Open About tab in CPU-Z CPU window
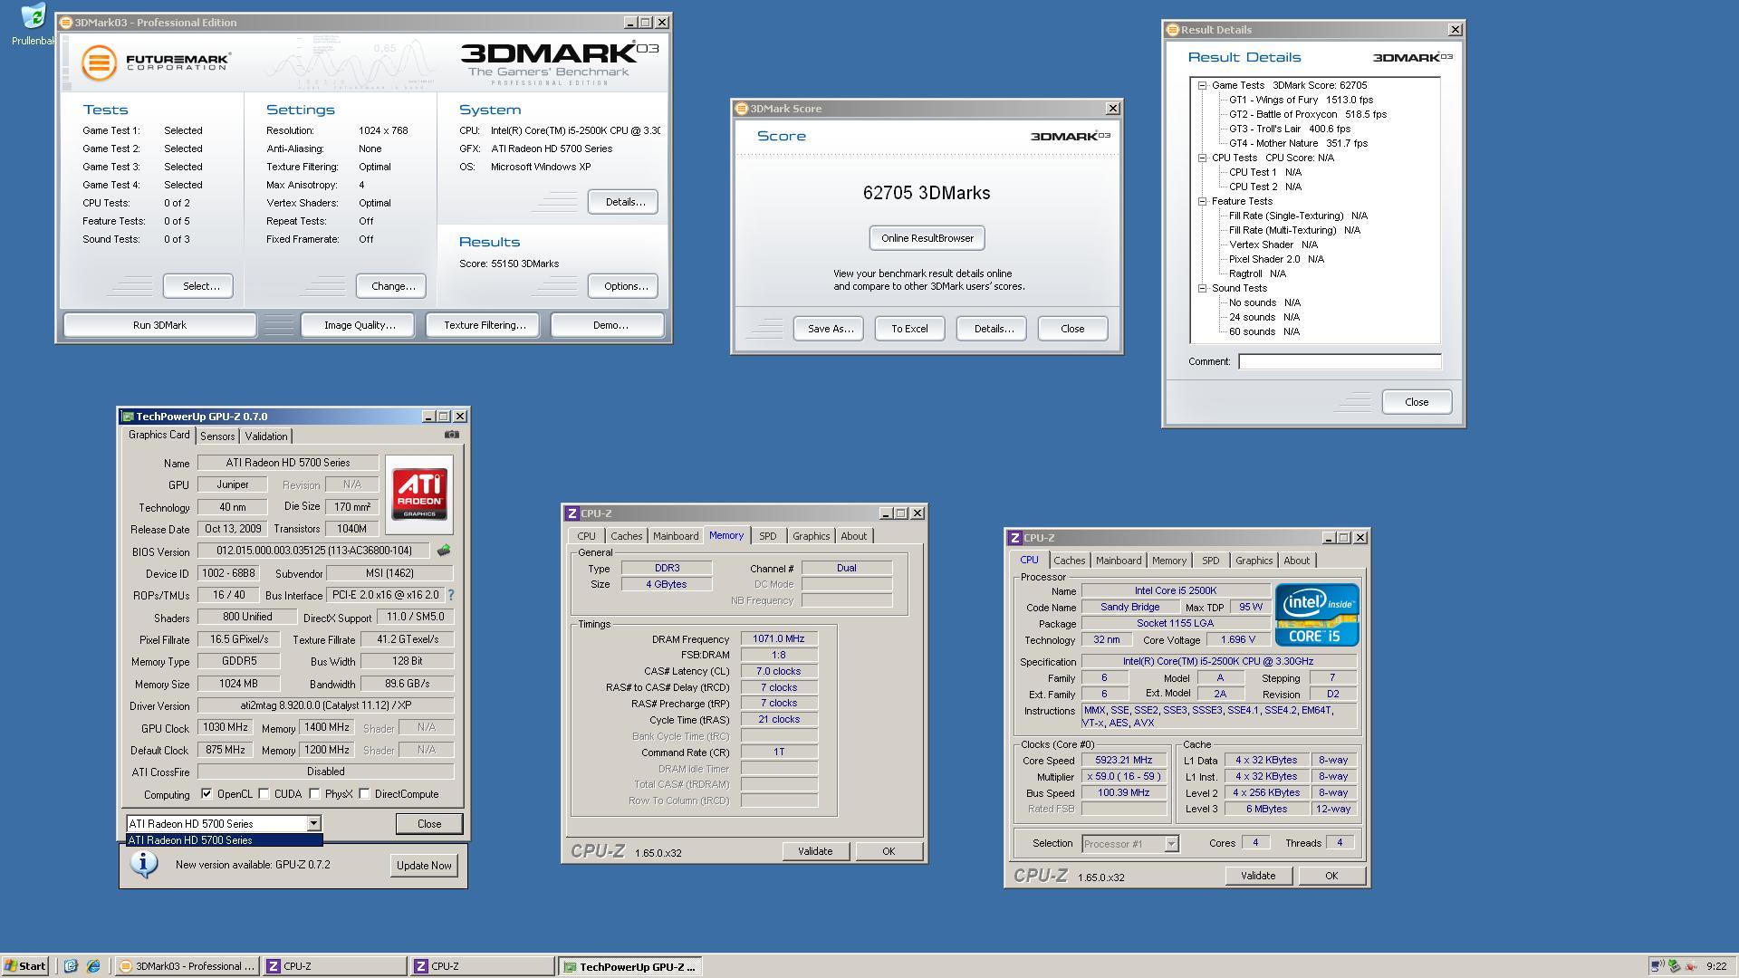 click(x=1296, y=561)
